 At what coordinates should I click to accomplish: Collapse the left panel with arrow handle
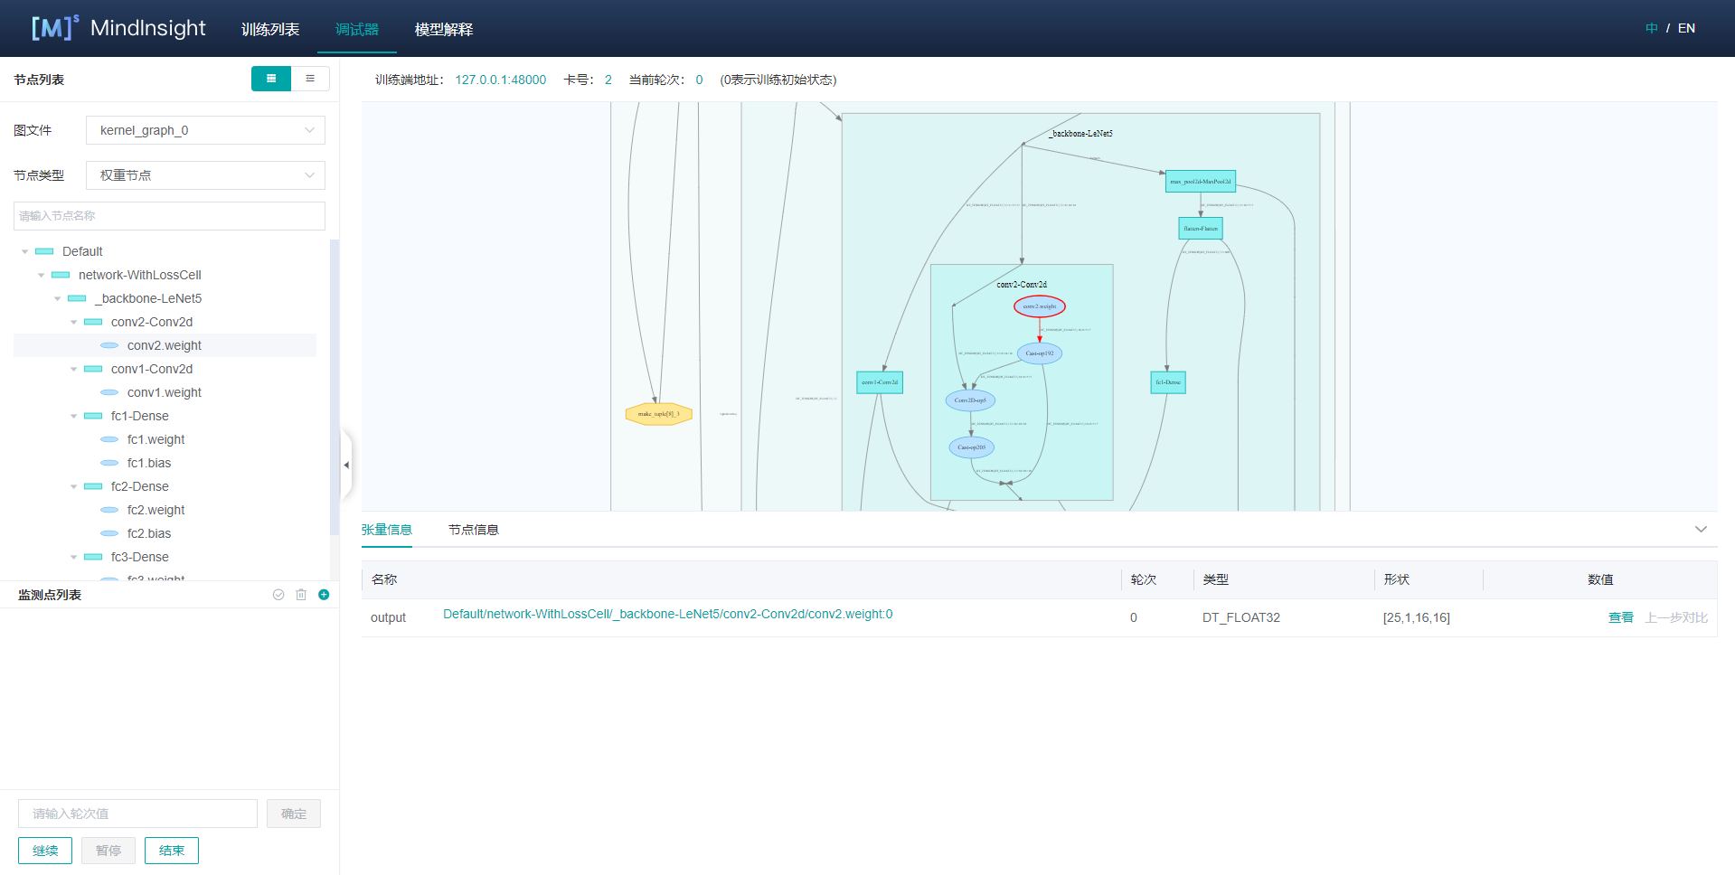[x=345, y=465]
